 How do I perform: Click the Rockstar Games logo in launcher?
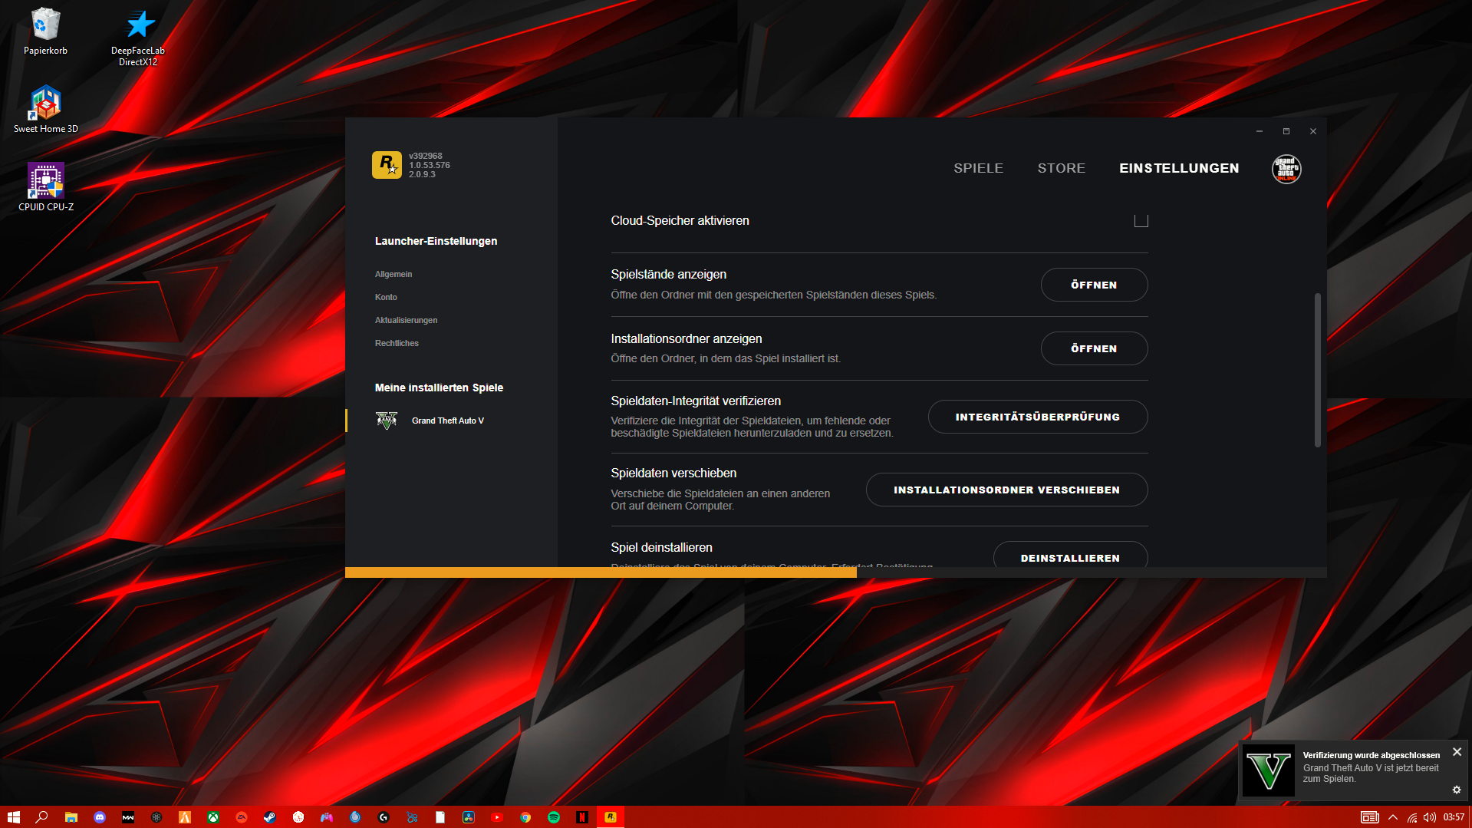387,165
